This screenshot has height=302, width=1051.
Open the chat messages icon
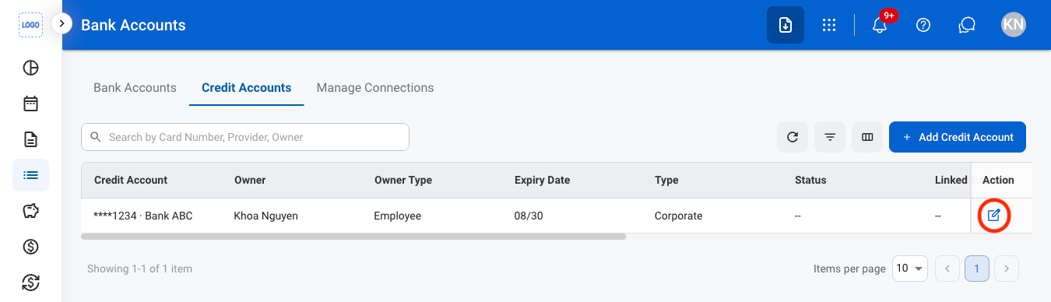tap(967, 25)
